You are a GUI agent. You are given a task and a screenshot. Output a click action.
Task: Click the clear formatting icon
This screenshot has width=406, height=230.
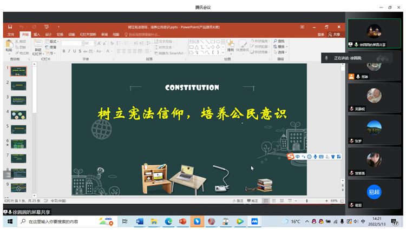pyautogui.click(x=112, y=43)
